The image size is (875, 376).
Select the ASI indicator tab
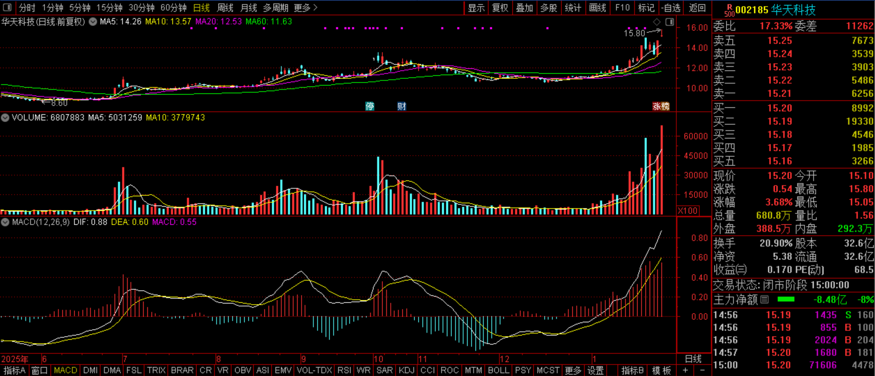(263, 370)
